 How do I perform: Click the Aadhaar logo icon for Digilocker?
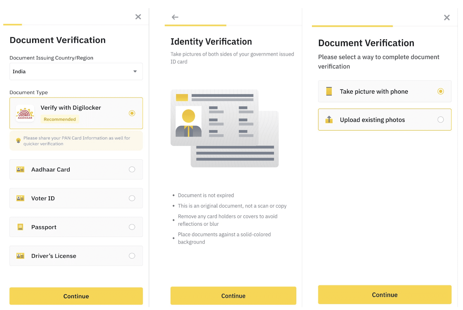(x=25, y=113)
